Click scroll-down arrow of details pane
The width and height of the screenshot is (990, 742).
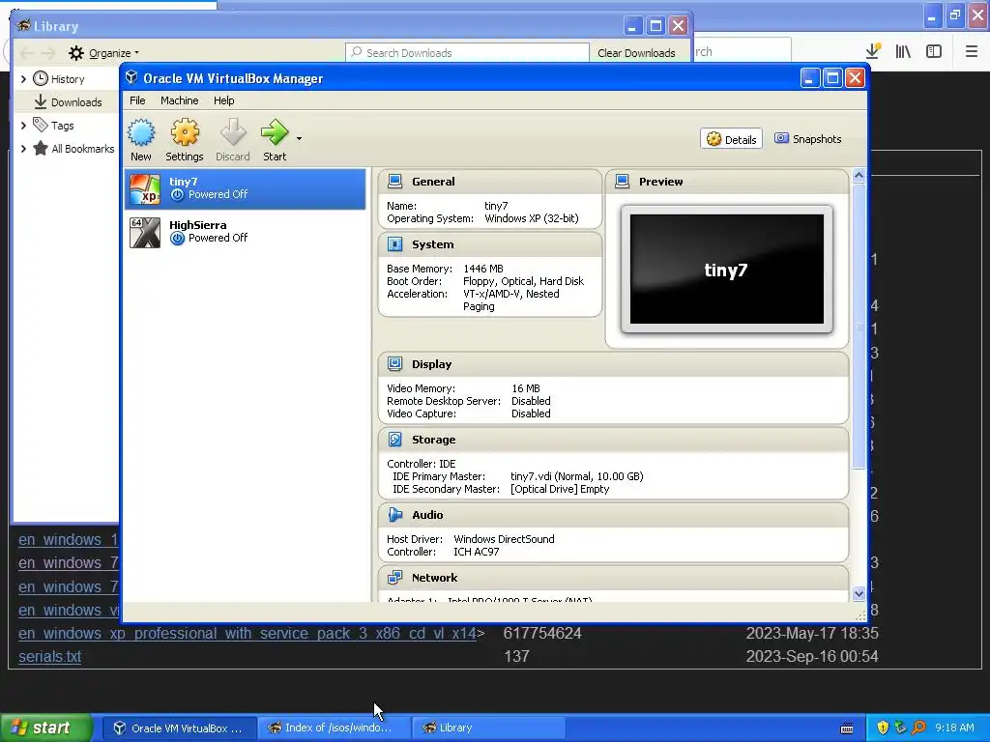[x=859, y=594]
